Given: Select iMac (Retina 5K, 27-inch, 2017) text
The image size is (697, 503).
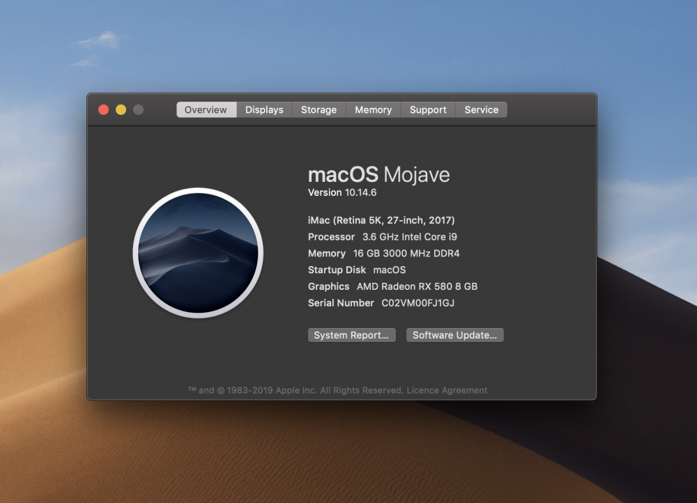Looking at the screenshot, I should tap(381, 220).
